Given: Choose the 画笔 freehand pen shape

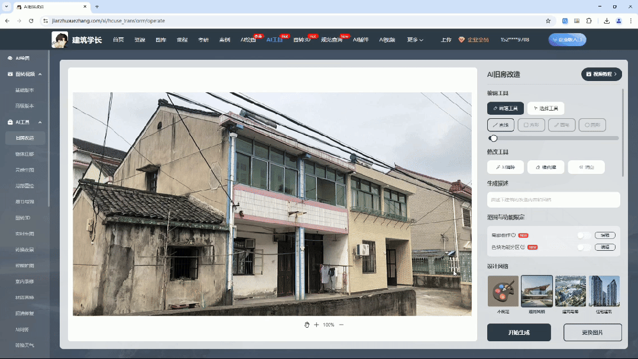Looking at the screenshot, I should [562, 125].
